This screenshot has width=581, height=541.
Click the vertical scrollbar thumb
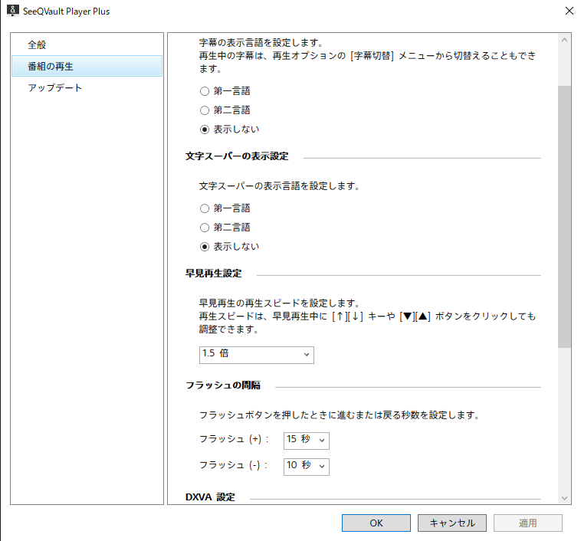[x=564, y=215]
